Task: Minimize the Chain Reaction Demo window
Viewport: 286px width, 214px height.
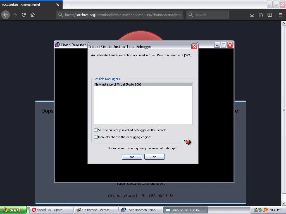Action: pos(217,45)
